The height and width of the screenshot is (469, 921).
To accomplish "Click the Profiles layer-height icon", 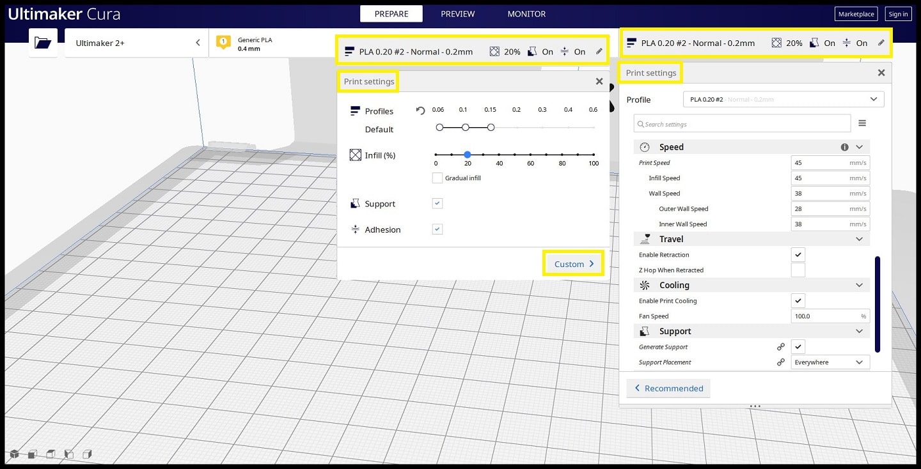I will click(355, 111).
